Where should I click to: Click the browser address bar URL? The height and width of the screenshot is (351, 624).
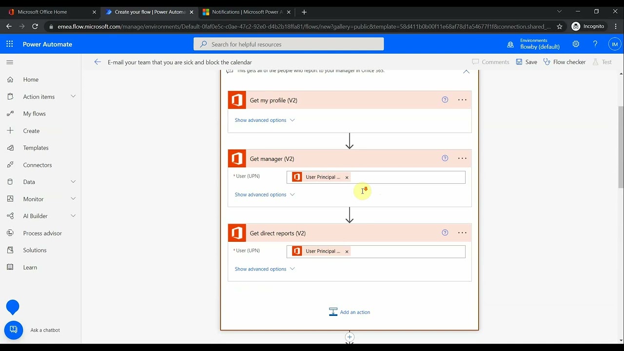[304, 26]
